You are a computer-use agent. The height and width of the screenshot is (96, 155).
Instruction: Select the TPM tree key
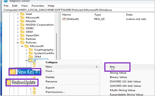tap(37, 57)
